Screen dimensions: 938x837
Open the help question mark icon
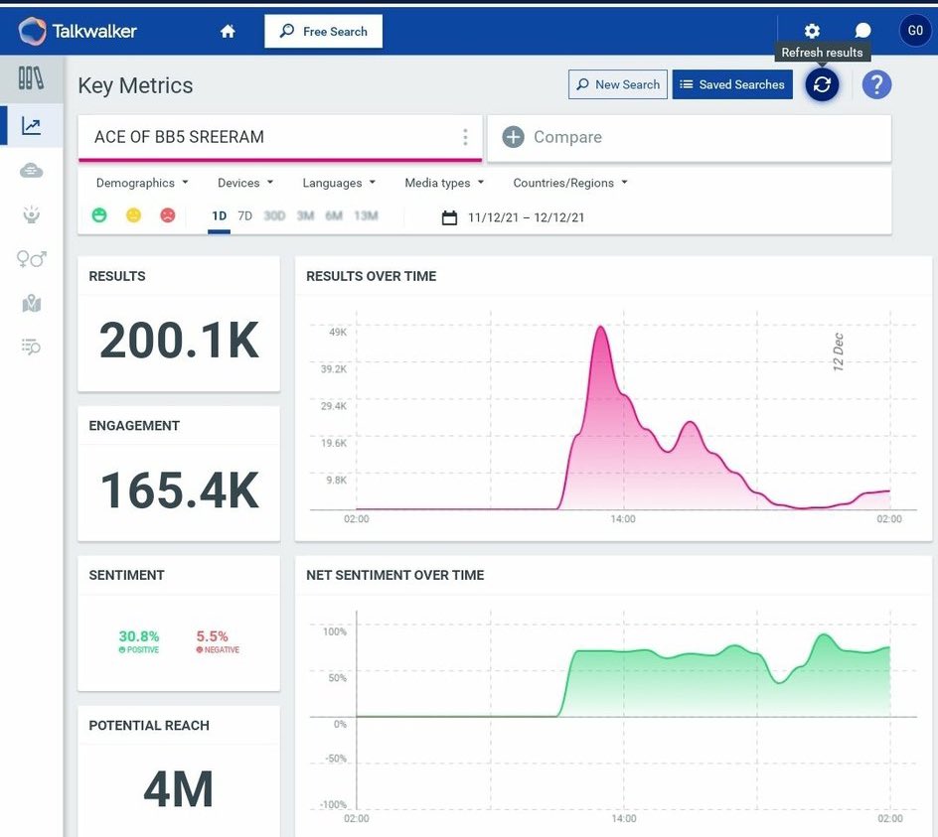click(x=876, y=84)
